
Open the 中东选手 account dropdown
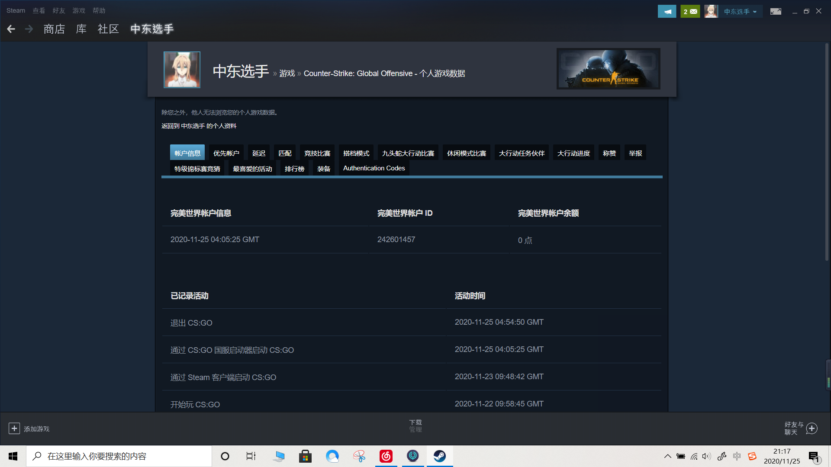740,11
